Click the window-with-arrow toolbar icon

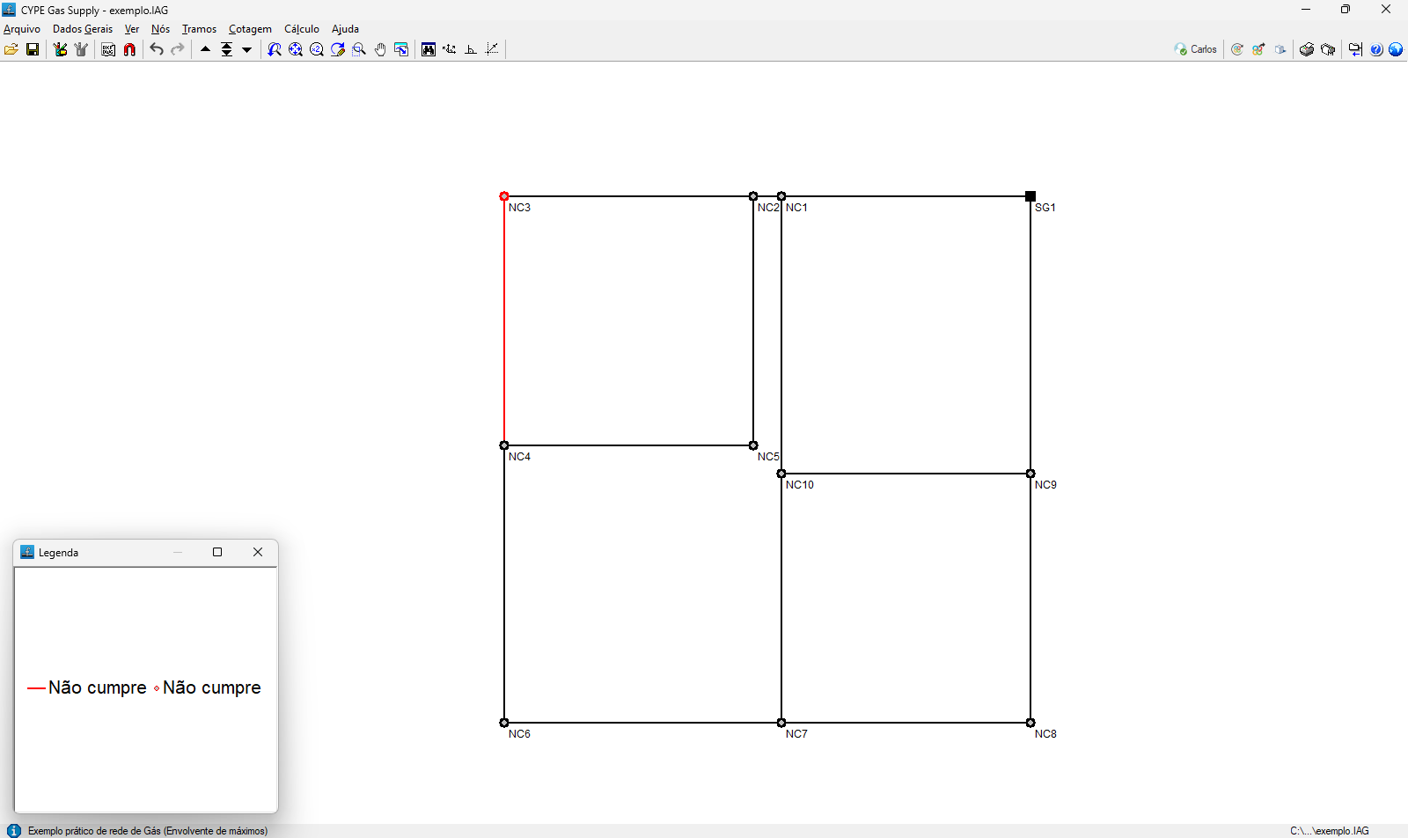(x=401, y=49)
